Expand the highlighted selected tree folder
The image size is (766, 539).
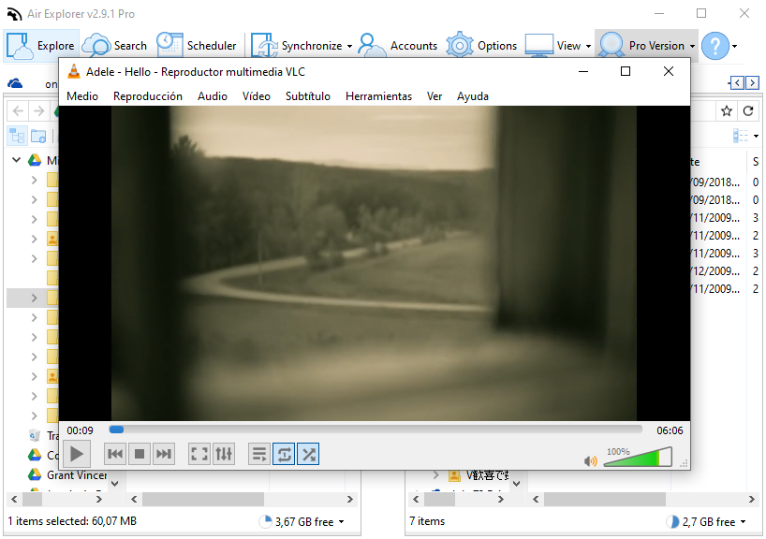point(35,298)
